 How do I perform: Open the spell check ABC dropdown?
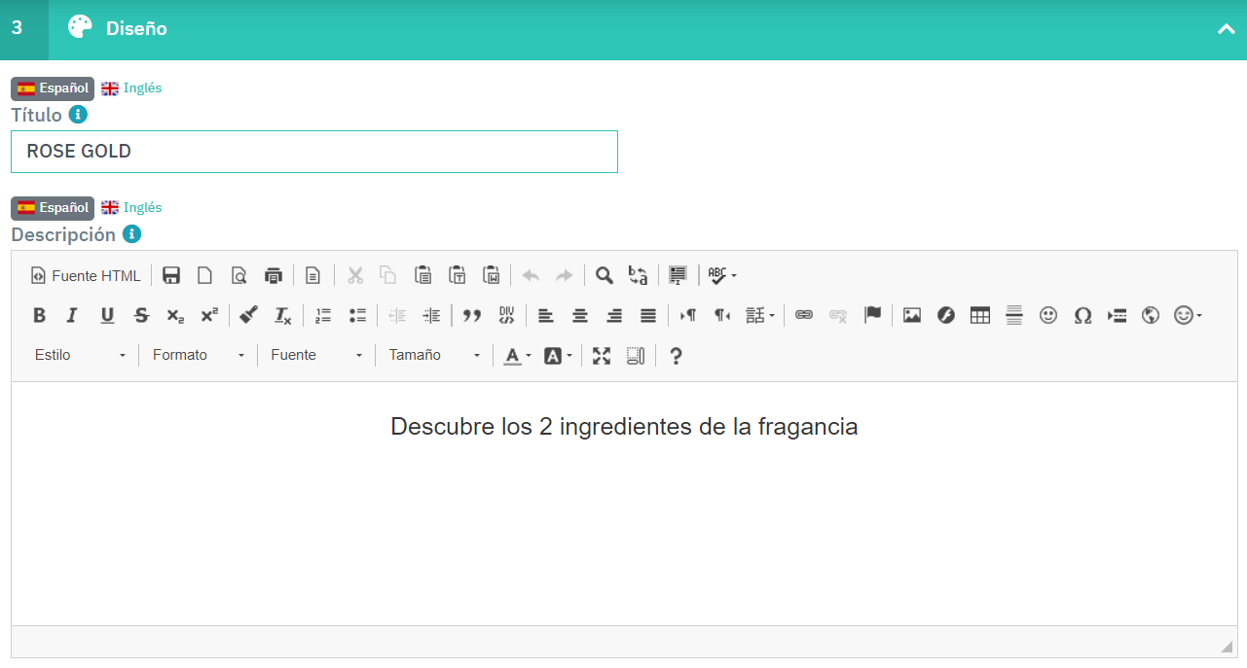point(722,275)
